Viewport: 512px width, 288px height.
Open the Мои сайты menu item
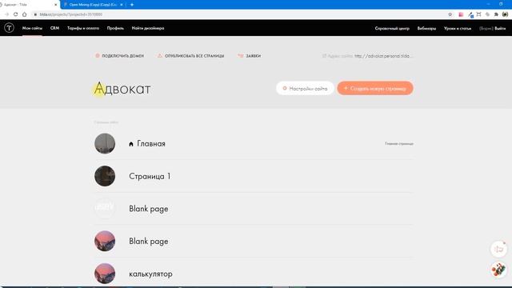click(32, 29)
